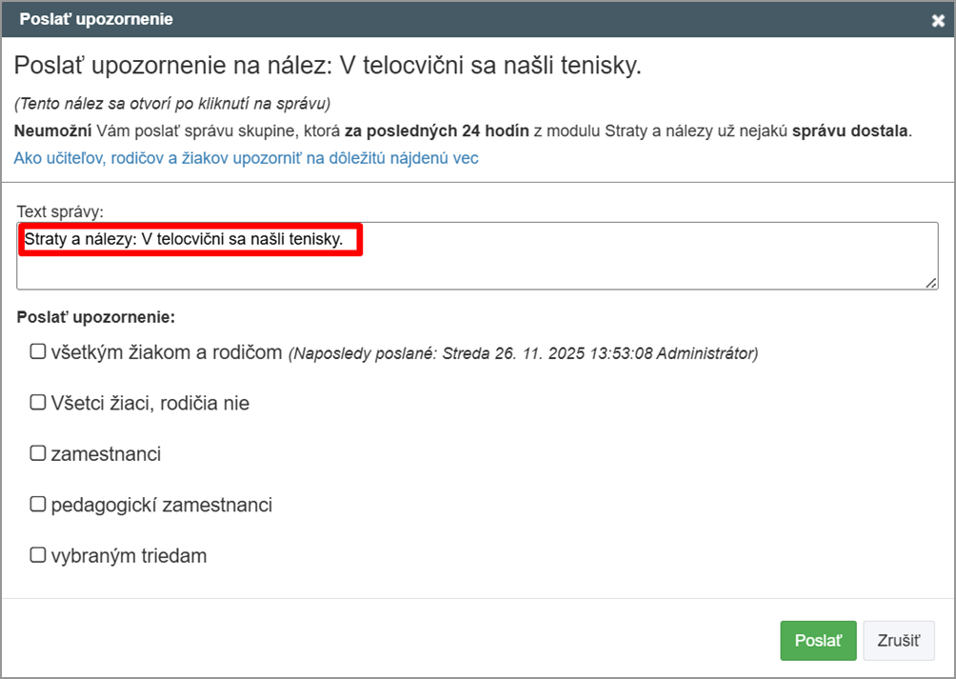Click the bold word 'Neumožní'
The width and height of the screenshot is (956, 679).
pos(53,130)
